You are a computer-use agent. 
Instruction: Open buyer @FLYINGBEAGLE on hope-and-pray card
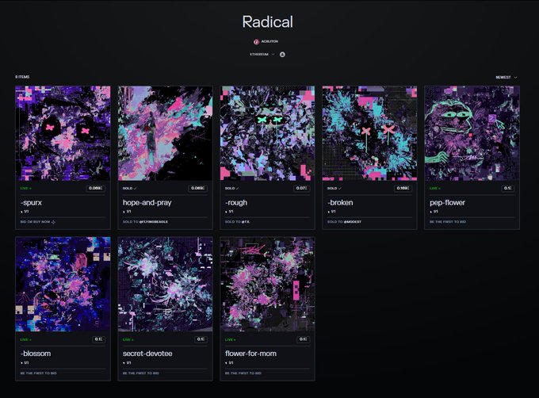click(154, 222)
